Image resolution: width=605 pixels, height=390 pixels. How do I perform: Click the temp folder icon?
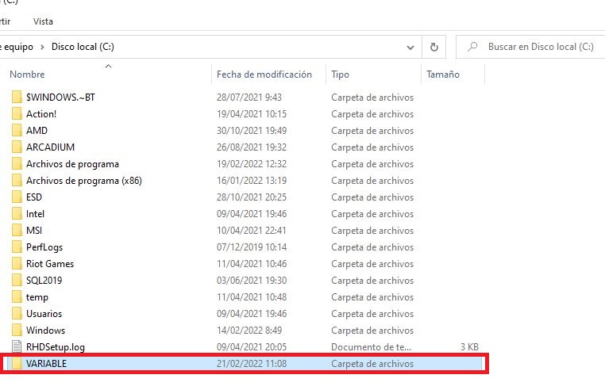(17, 296)
